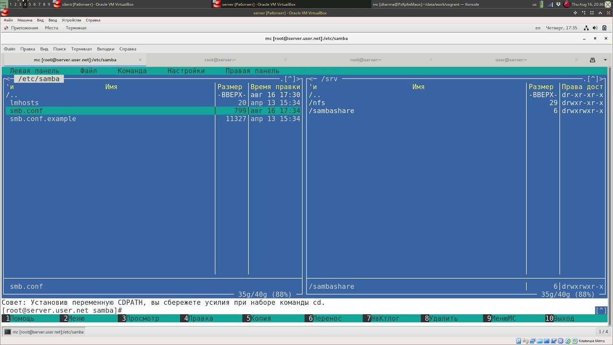Open the GNOME clock Четверг, 17:35

(562, 28)
